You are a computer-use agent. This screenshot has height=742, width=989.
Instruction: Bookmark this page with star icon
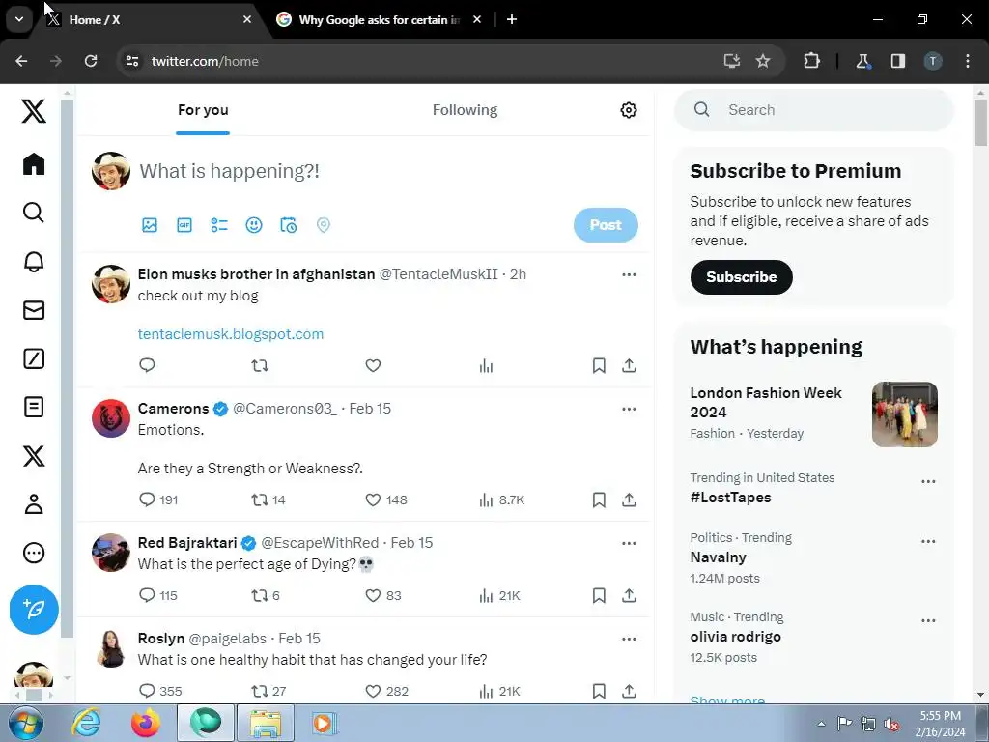click(x=763, y=61)
